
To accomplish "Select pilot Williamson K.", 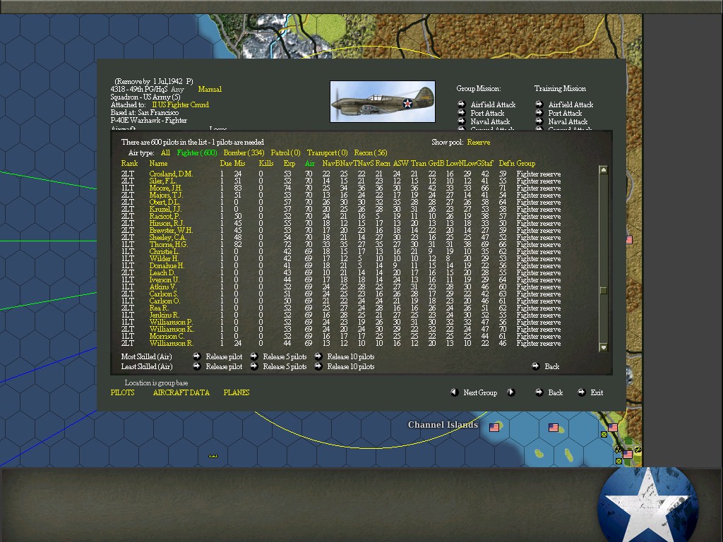I will click(x=172, y=330).
